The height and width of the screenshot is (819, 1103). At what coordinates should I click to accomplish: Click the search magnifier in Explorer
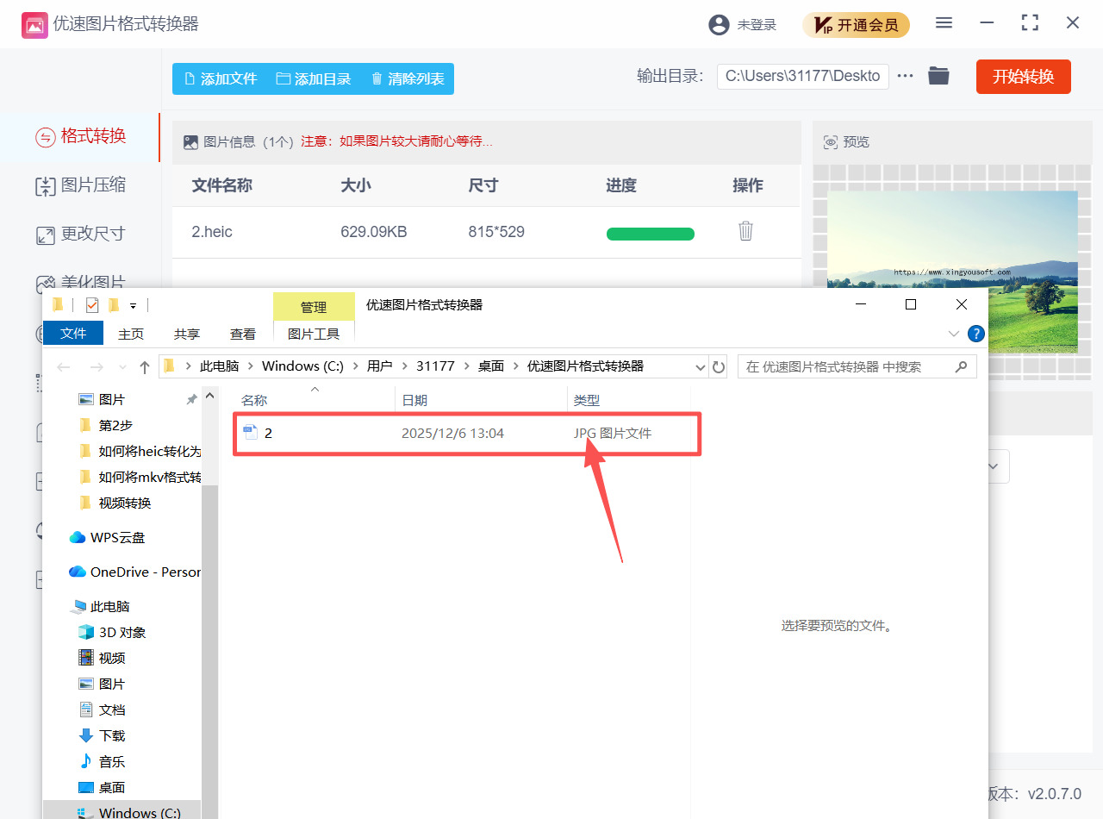pos(961,366)
